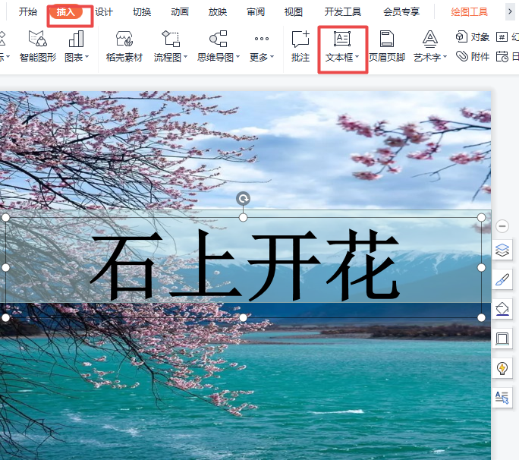Open the 会员专享 tab
The height and width of the screenshot is (460, 519).
point(401,12)
